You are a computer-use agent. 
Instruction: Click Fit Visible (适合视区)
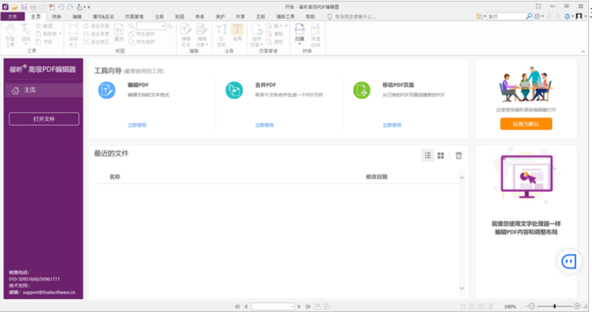(x=96, y=42)
